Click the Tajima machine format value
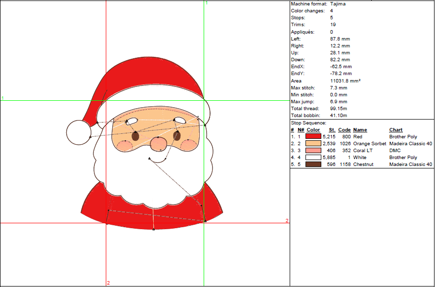 [x=339, y=4]
